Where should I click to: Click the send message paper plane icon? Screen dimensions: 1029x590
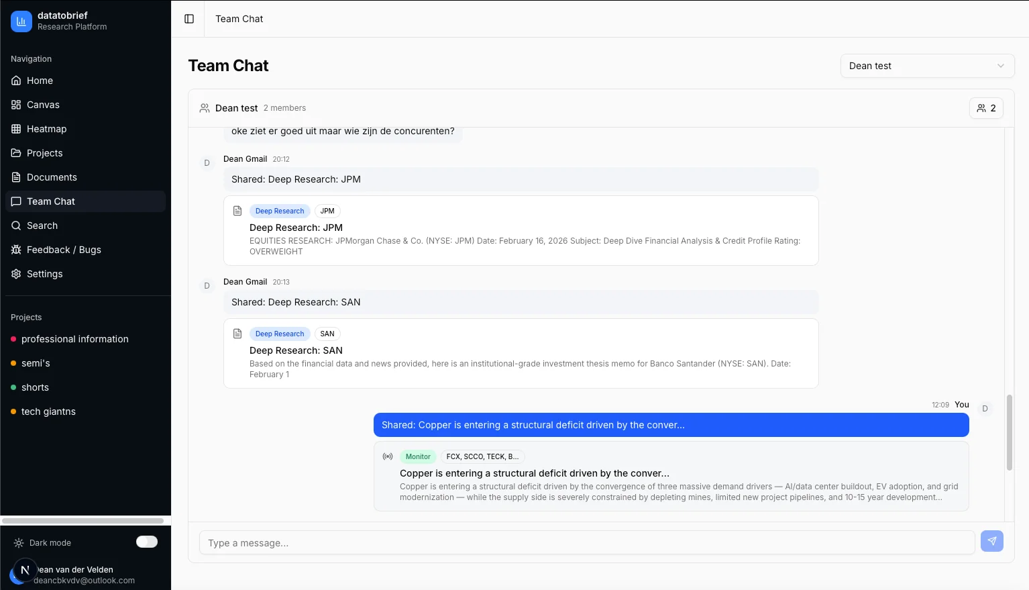(x=992, y=541)
